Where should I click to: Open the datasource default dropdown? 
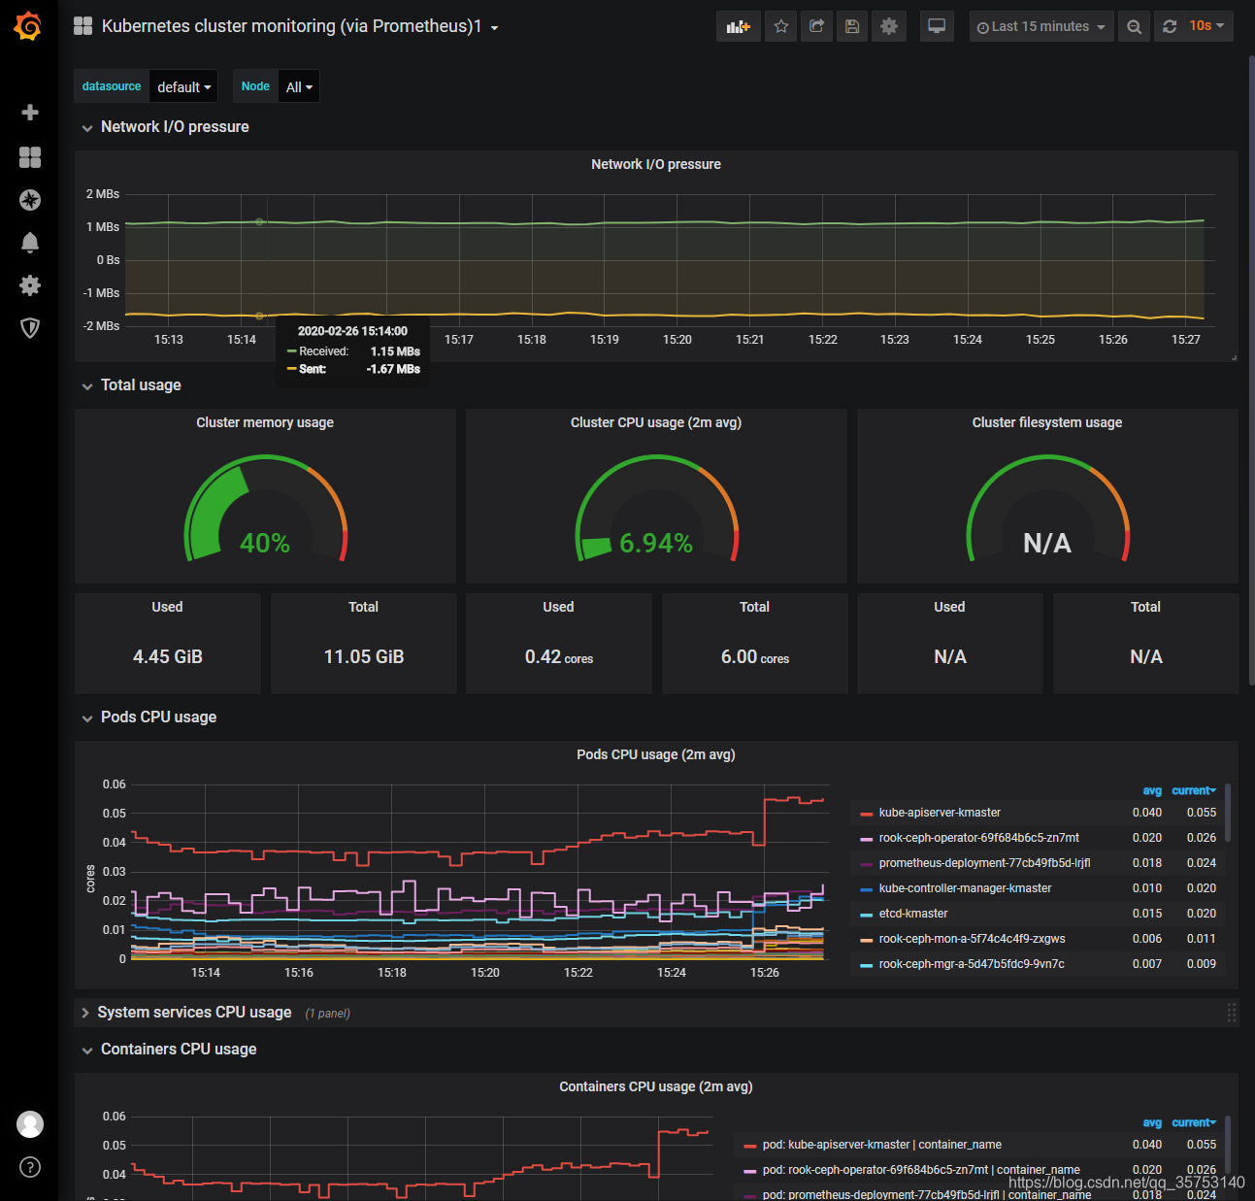(183, 86)
